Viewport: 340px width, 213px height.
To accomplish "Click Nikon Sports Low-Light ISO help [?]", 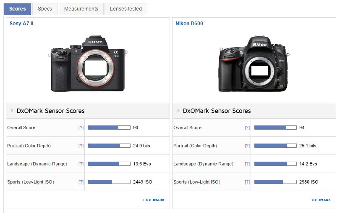I will tap(247, 182).
